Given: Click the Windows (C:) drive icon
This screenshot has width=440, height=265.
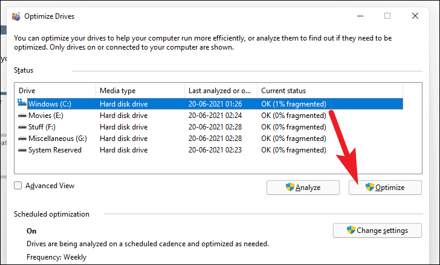Looking at the screenshot, I should point(22,103).
